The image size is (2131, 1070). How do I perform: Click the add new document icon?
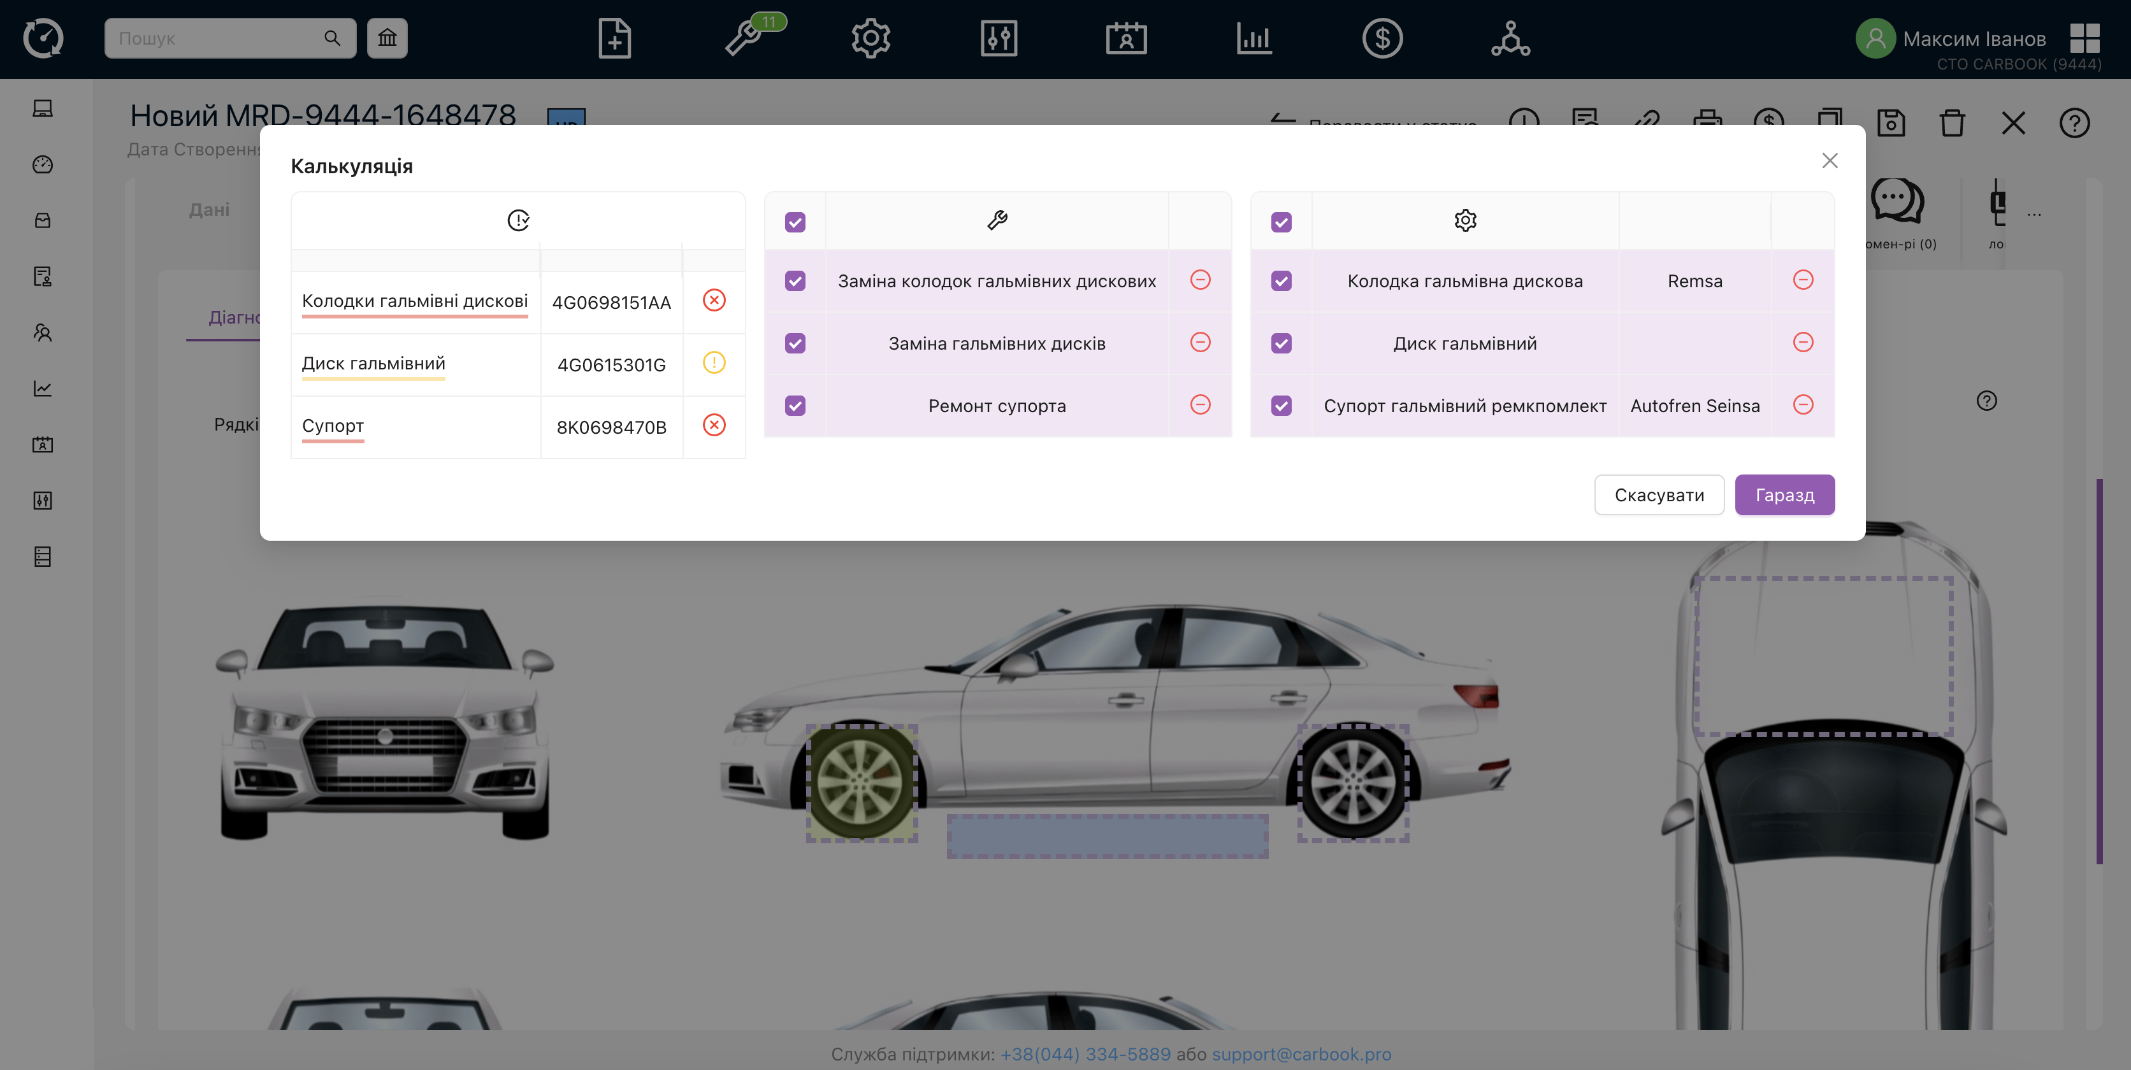point(614,38)
